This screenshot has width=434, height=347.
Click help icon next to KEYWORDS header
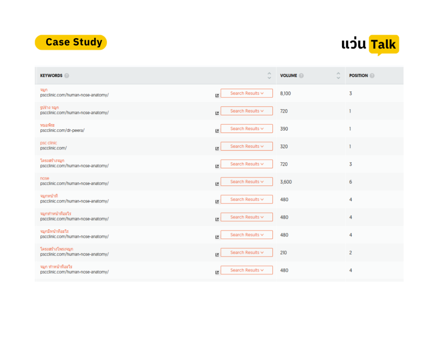point(67,75)
